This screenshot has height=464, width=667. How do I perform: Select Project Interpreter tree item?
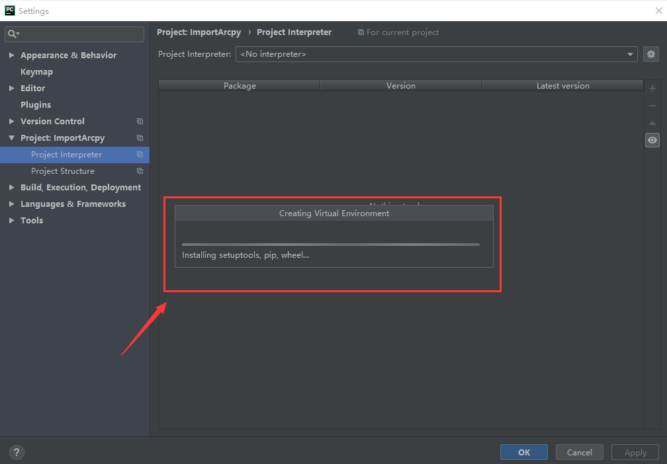click(74, 154)
